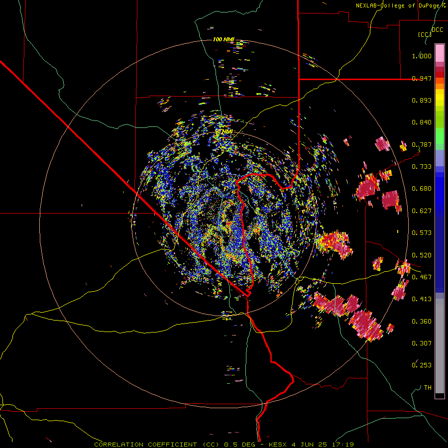Select the 0.360 value on the color scale
Image resolution: width=448 pixels, height=448 pixels.
(422, 322)
